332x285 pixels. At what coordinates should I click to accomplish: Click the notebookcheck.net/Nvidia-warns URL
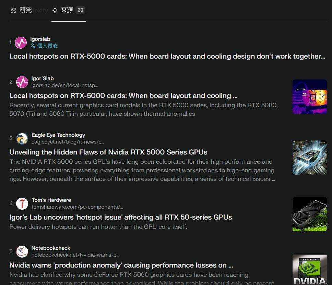pos(75,255)
